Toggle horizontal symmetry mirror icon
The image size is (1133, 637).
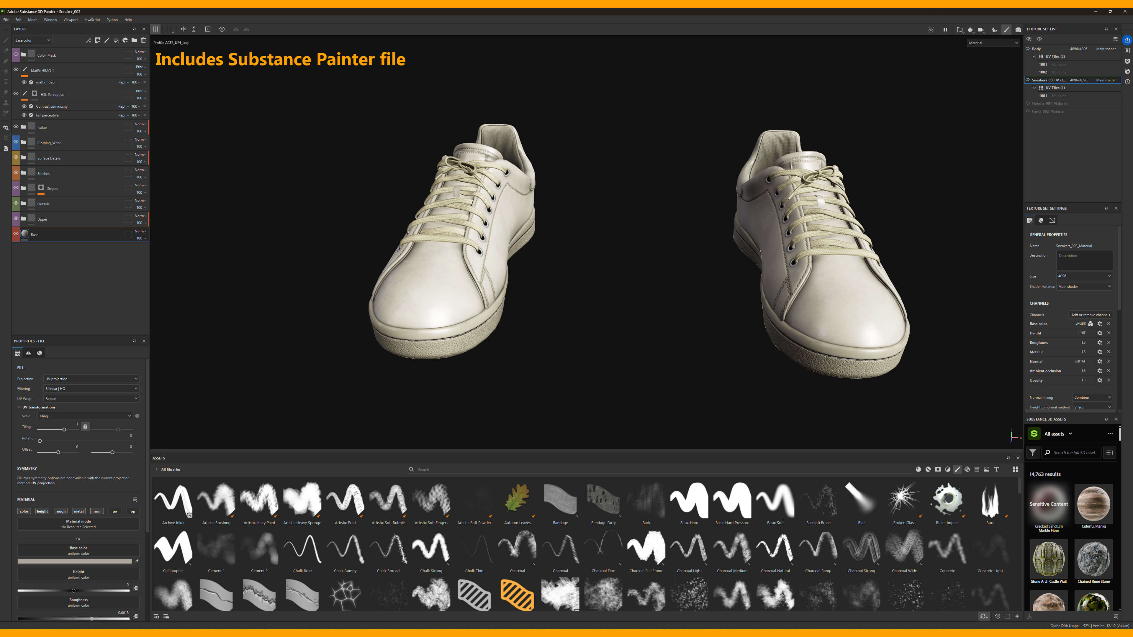pyautogui.click(x=184, y=29)
